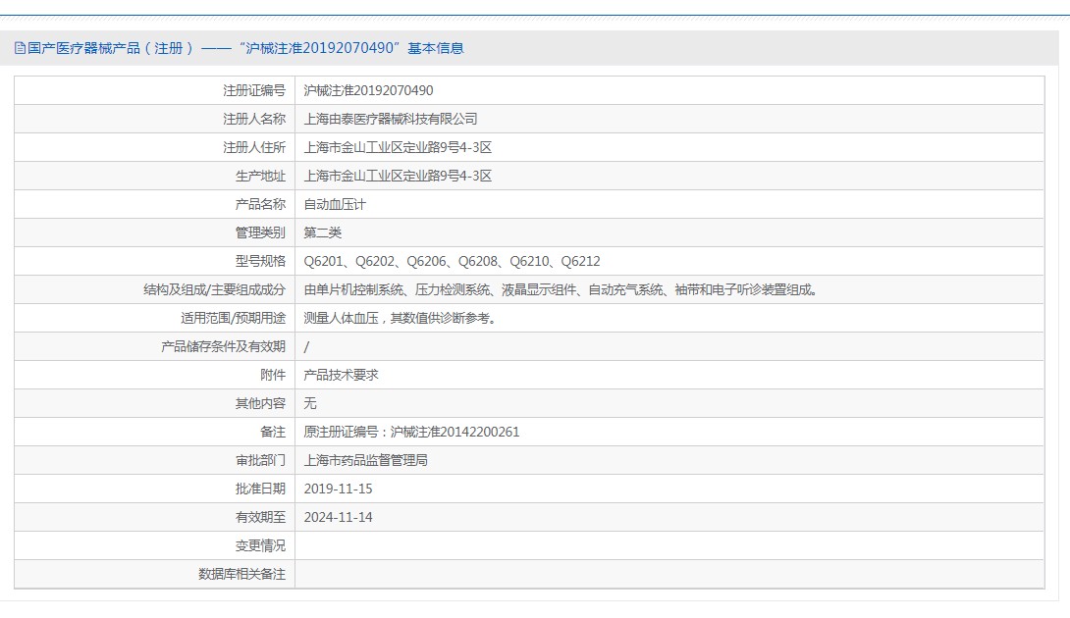Click the label '管理类别'
The width and height of the screenshot is (1070, 618).
260,232
